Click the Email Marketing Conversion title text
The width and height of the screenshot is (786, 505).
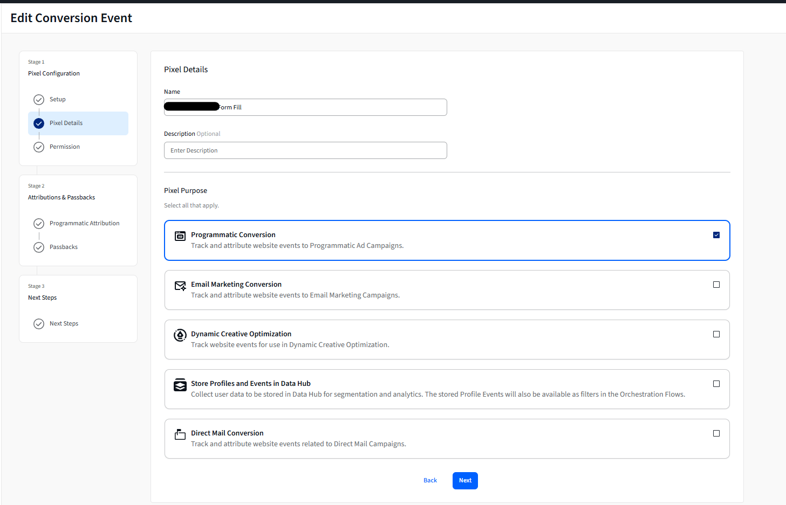pyautogui.click(x=236, y=285)
